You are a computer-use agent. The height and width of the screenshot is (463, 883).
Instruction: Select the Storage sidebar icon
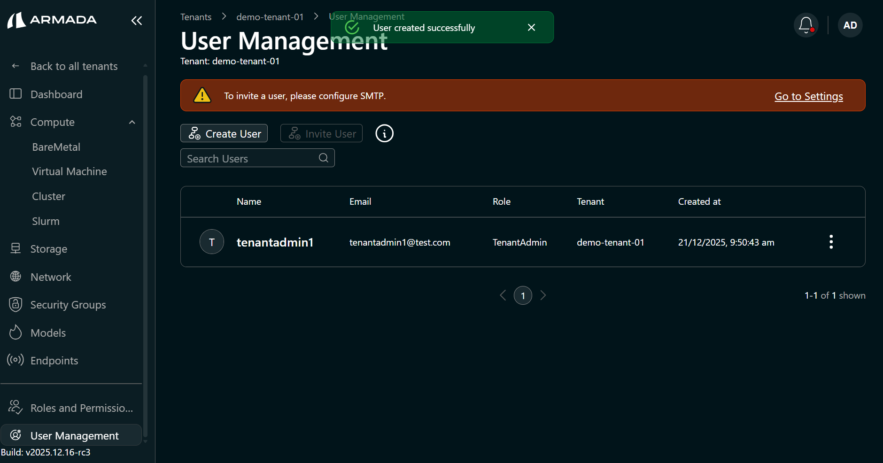click(x=15, y=248)
